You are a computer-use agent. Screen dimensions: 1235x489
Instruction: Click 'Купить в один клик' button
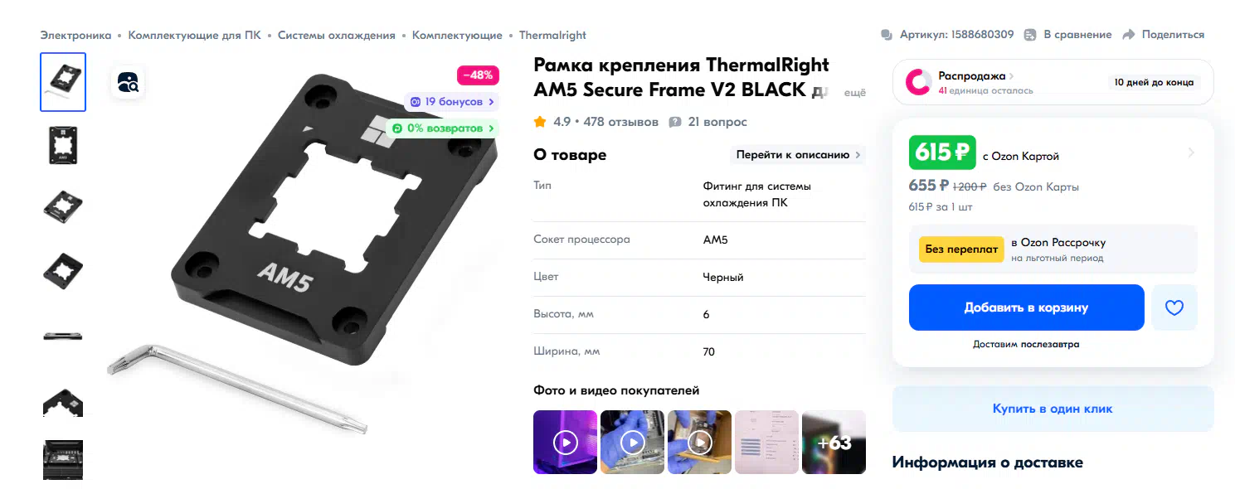[x=1053, y=409]
